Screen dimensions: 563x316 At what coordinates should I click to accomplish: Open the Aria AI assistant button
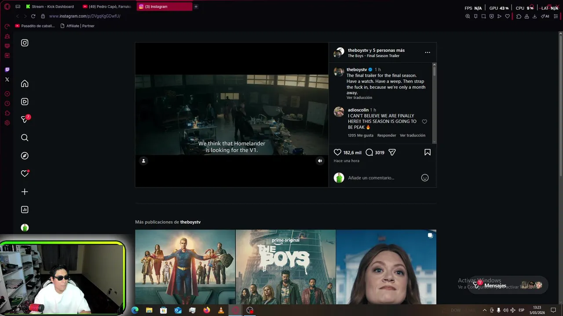tap(545, 16)
